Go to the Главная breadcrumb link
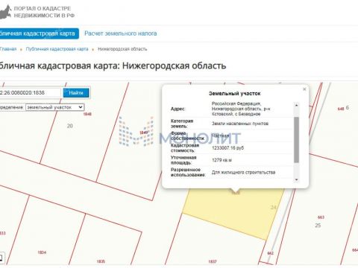 point(8,49)
